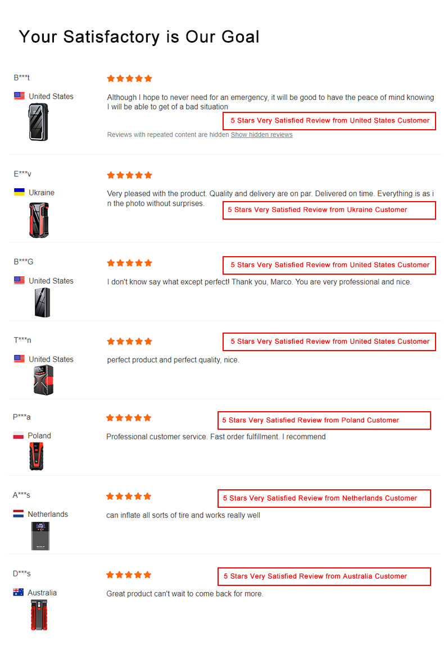Image resolution: width=444 pixels, height=655 pixels.
Task: Click the red Ukraine Customer review label
Action: pyautogui.click(x=329, y=210)
